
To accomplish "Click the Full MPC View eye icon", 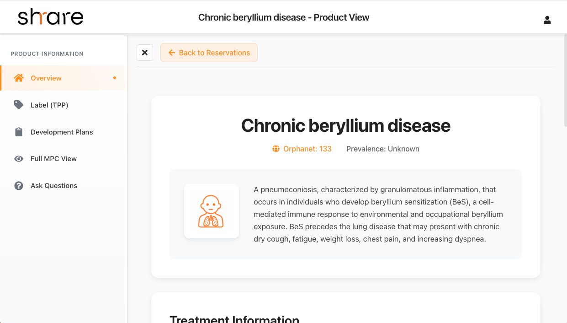I will click(x=19, y=159).
